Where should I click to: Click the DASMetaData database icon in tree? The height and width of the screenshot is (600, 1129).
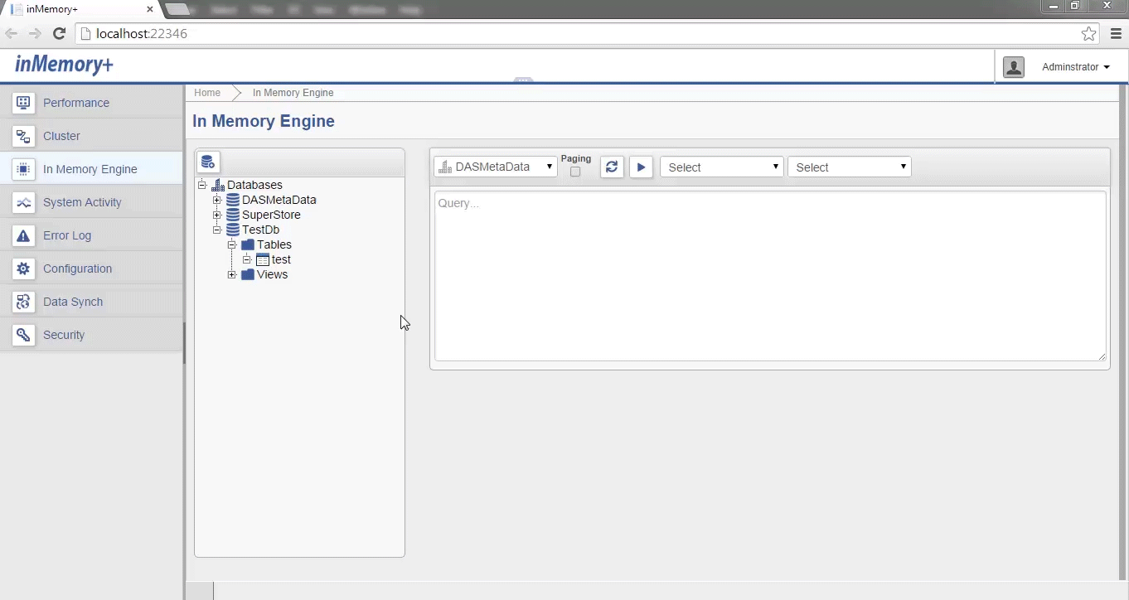pyautogui.click(x=233, y=200)
